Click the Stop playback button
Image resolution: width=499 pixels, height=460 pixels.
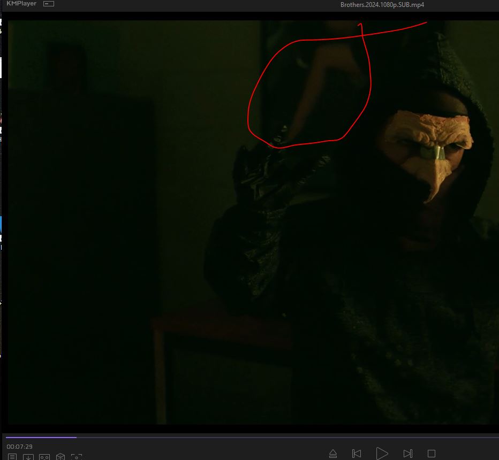(x=431, y=454)
